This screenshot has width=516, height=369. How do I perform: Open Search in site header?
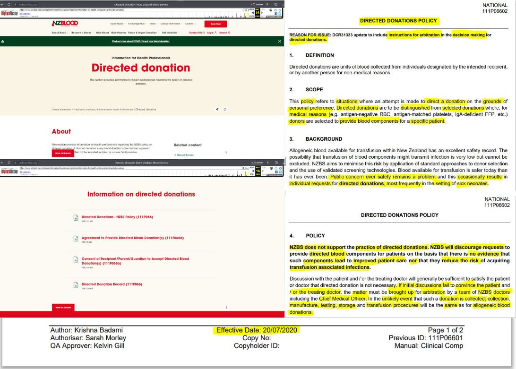pos(225,33)
